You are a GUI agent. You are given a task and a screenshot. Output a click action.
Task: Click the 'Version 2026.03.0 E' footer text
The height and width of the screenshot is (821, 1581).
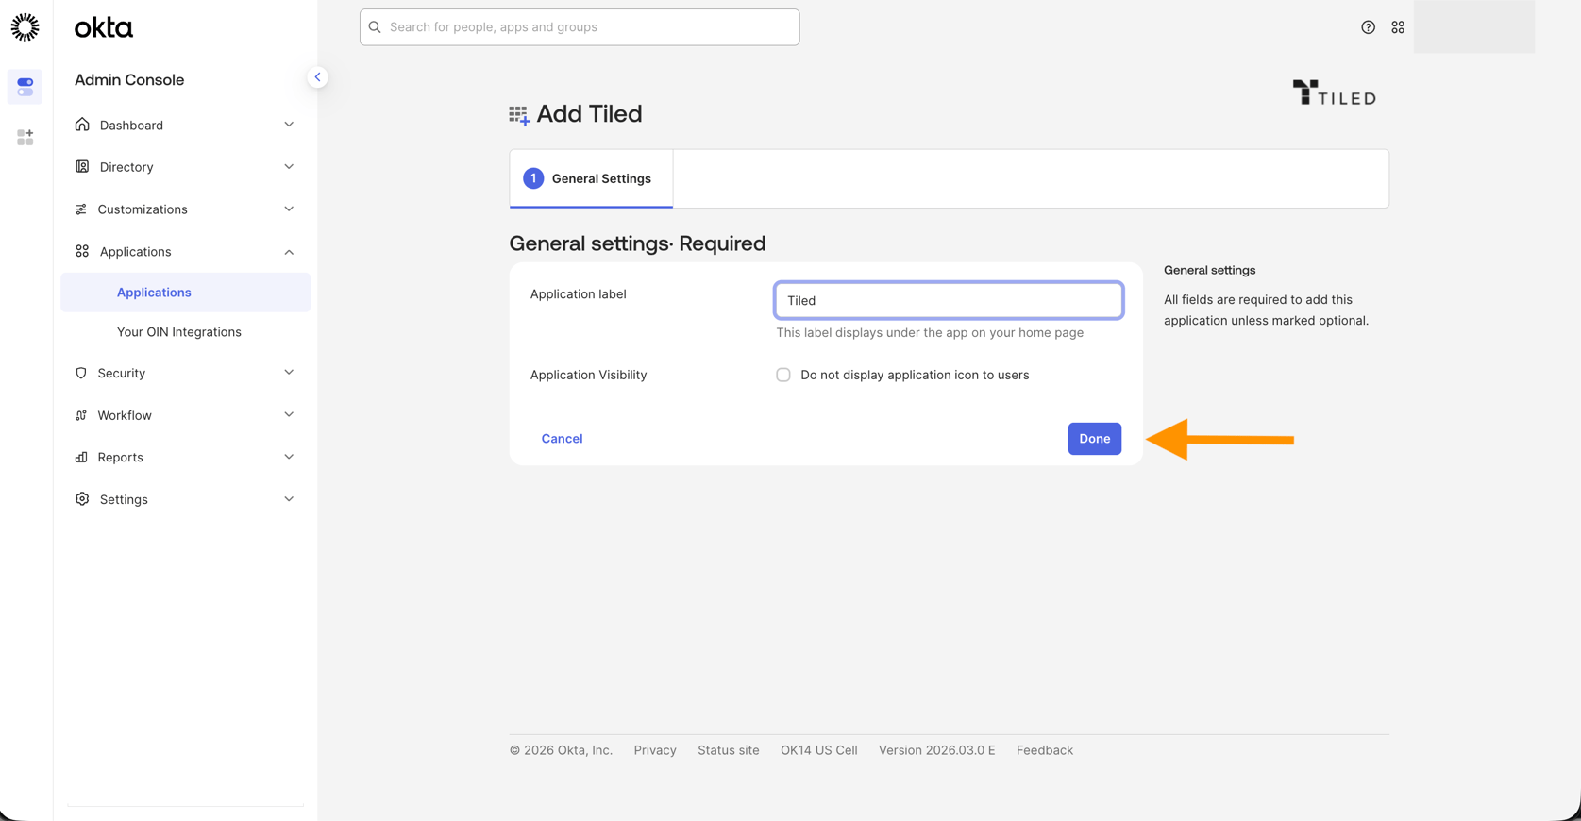[x=937, y=750]
